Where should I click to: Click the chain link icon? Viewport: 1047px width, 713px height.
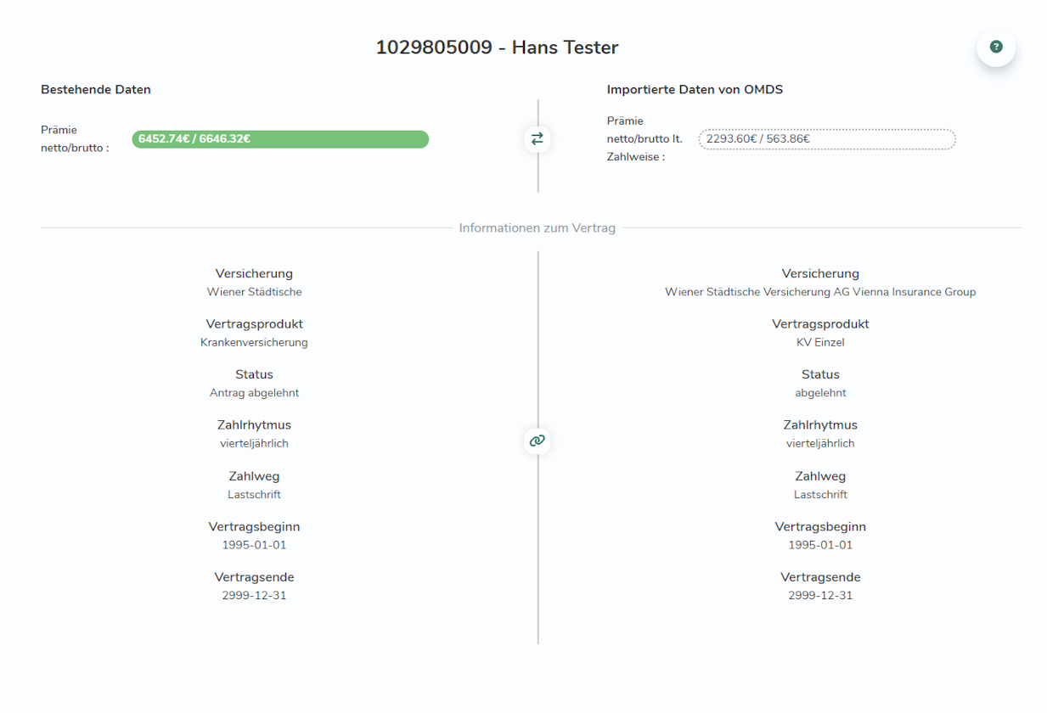(537, 441)
